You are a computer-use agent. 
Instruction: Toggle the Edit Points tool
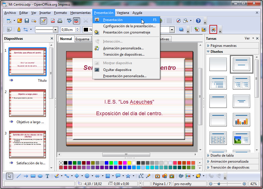click(141, 176)
